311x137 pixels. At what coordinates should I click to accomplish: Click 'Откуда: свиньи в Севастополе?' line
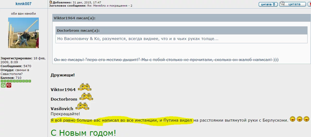pyautogui.click(x=15, y=72)
